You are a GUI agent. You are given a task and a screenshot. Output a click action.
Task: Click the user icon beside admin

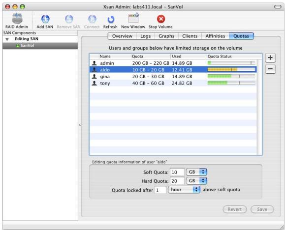tap(94, 63)
